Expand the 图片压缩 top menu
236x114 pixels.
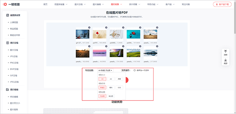[80, 4]
